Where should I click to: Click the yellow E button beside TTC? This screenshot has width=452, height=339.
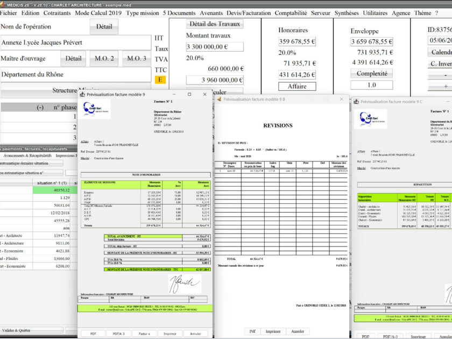[160, 80]
